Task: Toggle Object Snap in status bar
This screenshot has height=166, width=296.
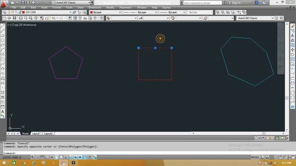Action: coord(56,157)
